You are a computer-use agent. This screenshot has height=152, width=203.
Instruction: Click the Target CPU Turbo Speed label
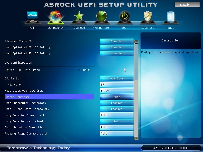22,70
